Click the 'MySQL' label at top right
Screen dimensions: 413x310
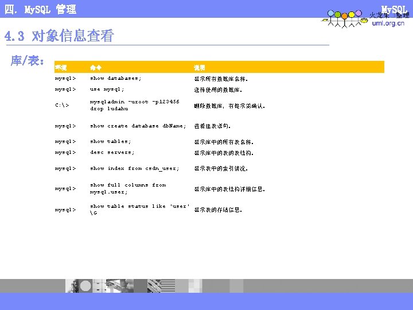coord(394,9)
